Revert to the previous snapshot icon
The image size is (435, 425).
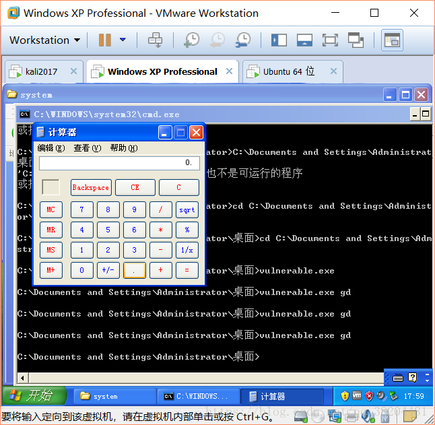click(217, 40)
